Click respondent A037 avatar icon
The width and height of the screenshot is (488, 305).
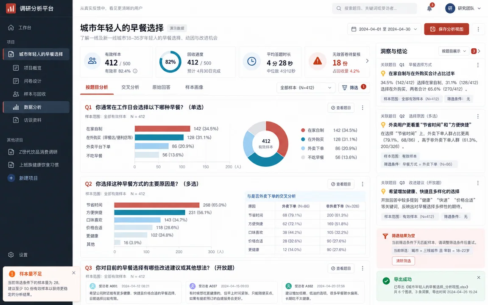pos(192,286)
